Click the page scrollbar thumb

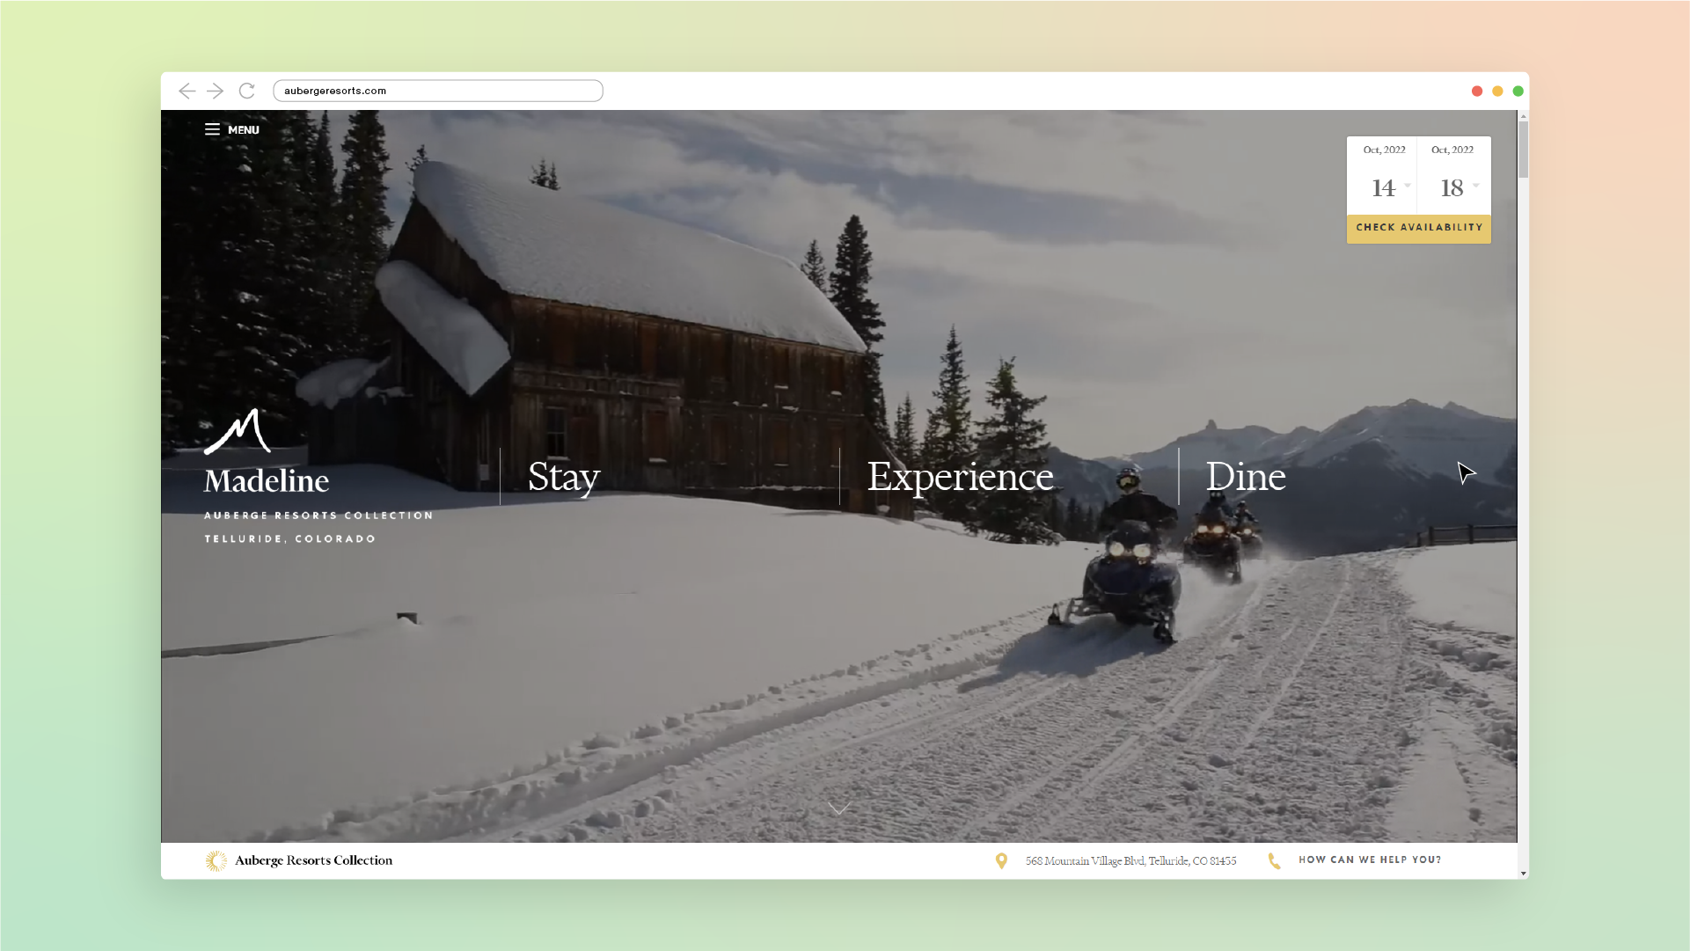click(x=1523, y=150)
